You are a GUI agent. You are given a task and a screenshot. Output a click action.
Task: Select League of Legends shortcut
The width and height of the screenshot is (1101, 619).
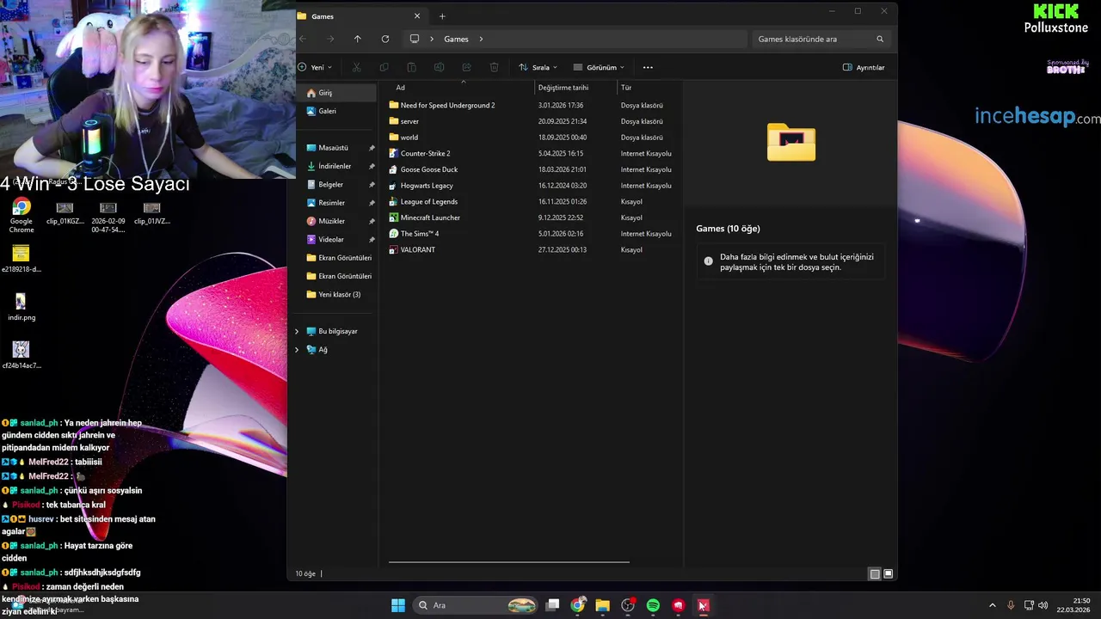[532, 201]
